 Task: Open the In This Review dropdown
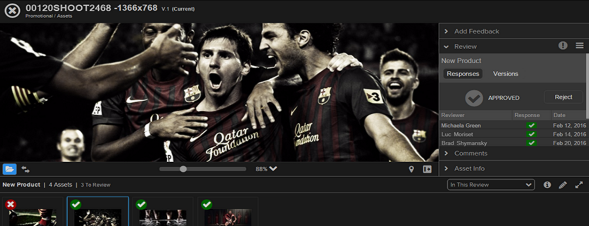tap(491, 185)
